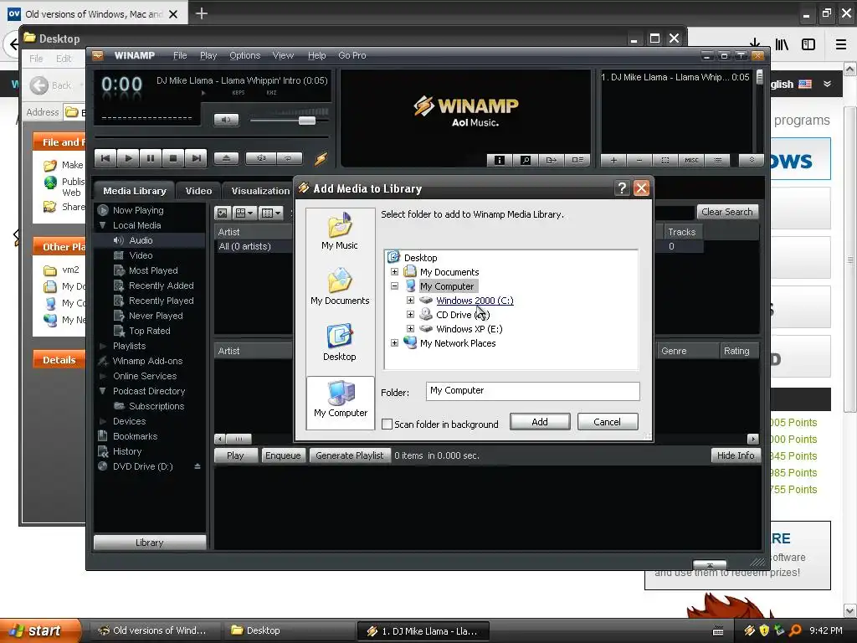Open the Windows Start menu

pos(40,630)
